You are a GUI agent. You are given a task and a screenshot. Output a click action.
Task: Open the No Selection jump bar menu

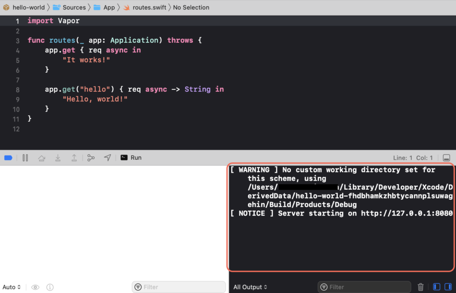pyautogui.click(x=191, y=7)
